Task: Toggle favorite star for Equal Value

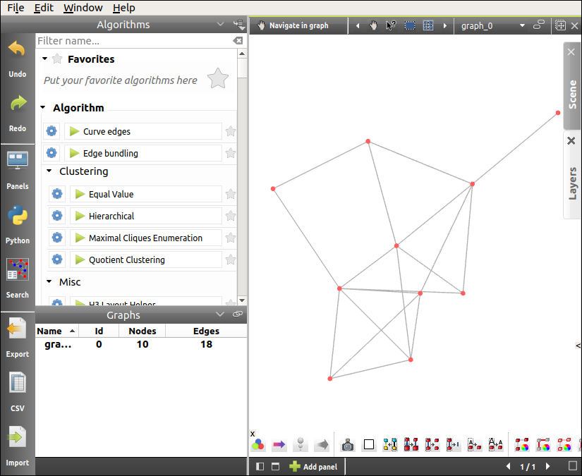Action: (x=231, y=194)
